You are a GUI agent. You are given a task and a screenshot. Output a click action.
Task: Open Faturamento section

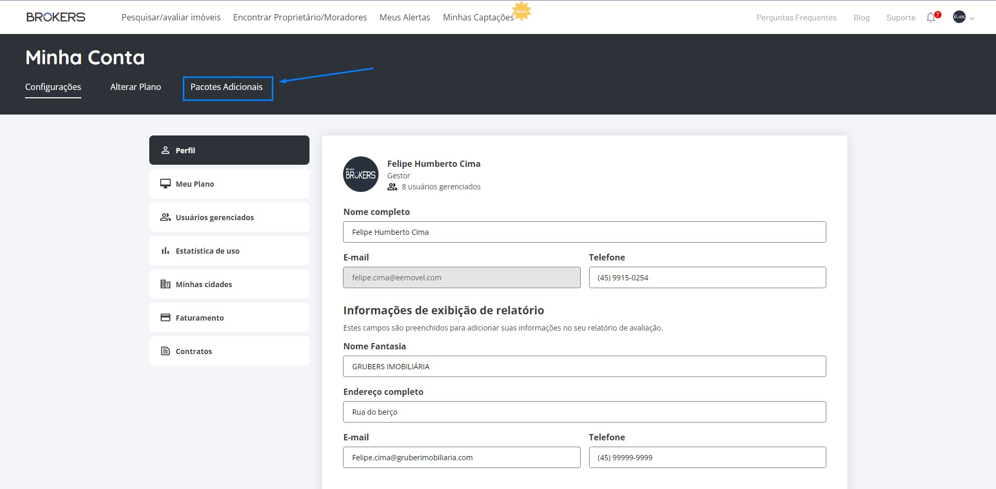(x=229, y=317)
